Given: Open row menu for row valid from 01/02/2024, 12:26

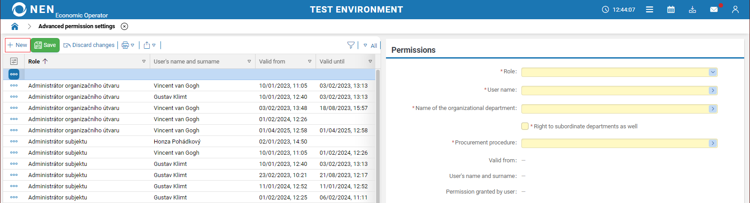Looking at the screenshot, I should [14, 119].
